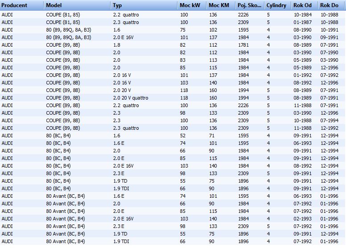
Task: Select the '07-1994' Rok Do cell
Action: click(x=329, y=120)
